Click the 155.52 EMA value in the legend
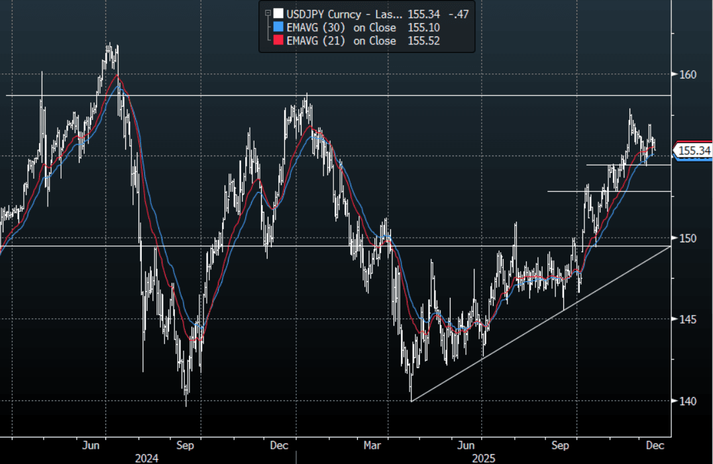The image size is (713, 464). click(x=423, y=41)
